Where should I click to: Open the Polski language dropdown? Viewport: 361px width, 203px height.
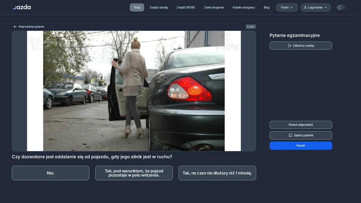coord(287,8)
